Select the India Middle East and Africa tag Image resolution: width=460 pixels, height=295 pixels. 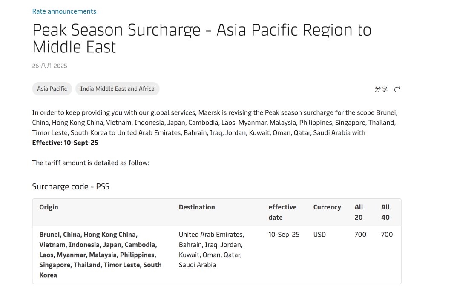click(118, 89)
